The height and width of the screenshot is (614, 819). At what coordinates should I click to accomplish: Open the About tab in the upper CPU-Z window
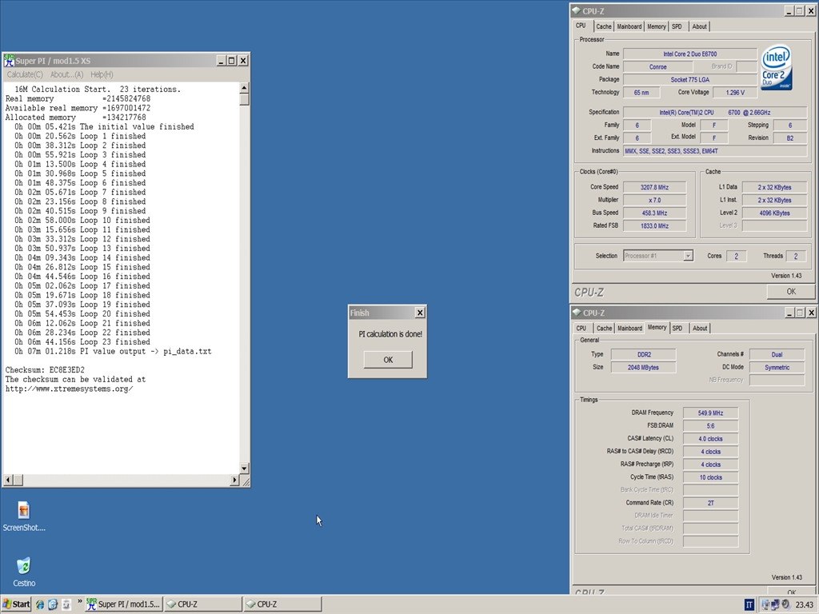(699, 26)
